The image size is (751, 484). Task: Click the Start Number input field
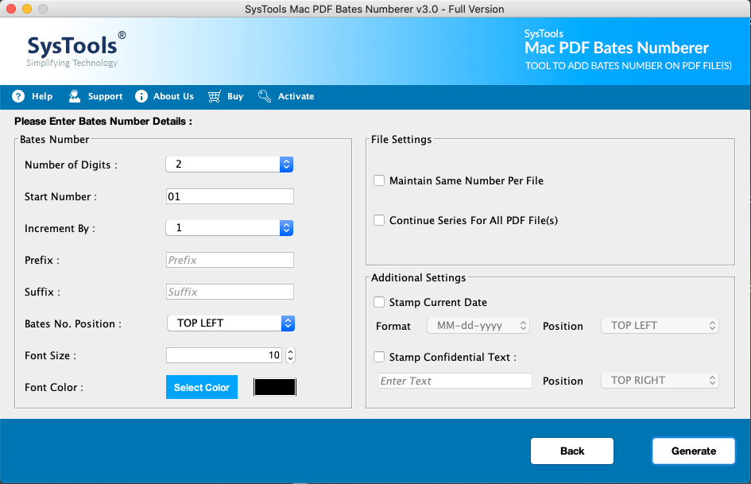(230, 196)
